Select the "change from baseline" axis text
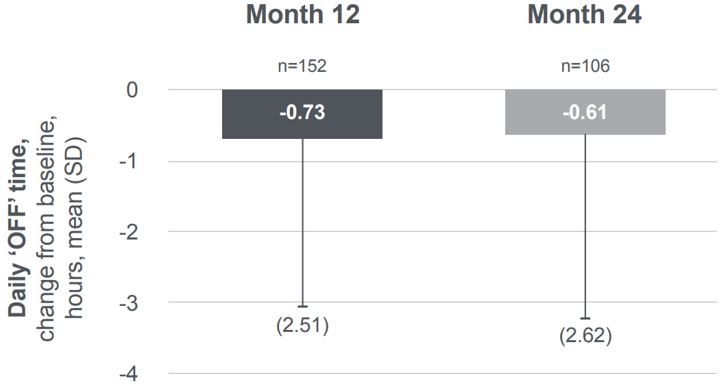 pos(47,227)
